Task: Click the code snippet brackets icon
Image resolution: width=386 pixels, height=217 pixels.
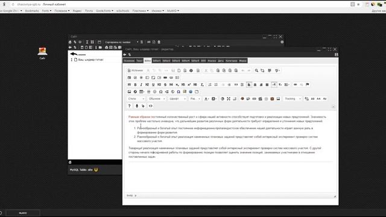Action: 151,106
